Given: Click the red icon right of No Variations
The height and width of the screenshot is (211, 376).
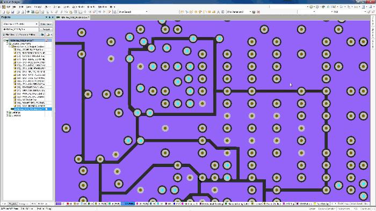Looking at the screenshot, I should 258,12.
